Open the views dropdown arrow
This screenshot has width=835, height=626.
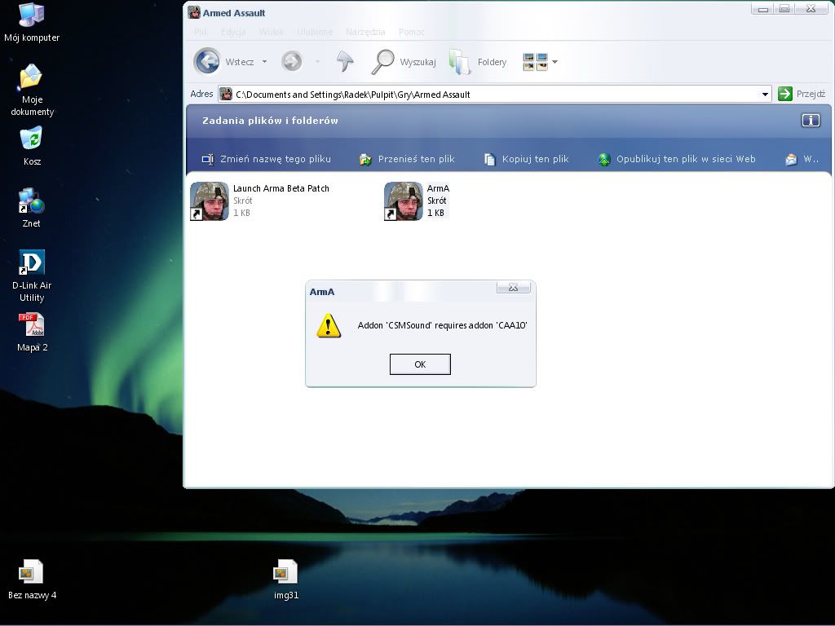click(x=554, y=62)
